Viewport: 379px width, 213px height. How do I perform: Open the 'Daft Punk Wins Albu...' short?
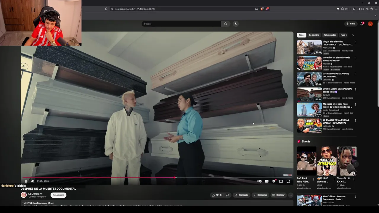(x=306, y=161)
